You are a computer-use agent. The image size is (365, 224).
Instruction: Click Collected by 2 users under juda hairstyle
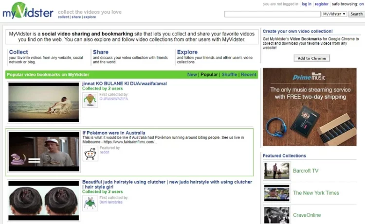click(102, 192)
